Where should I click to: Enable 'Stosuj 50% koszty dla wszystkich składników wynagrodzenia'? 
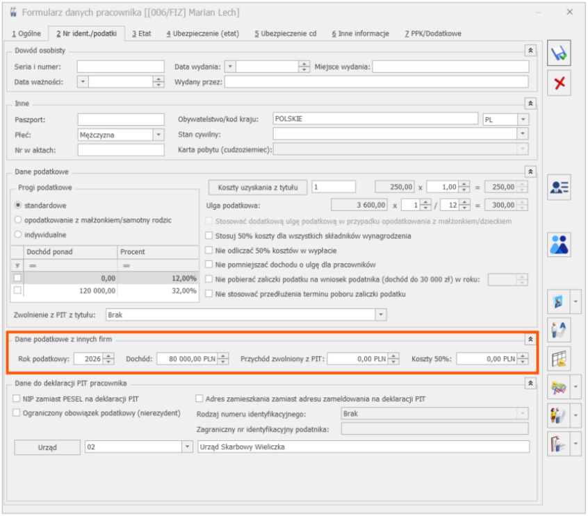coord(209,235)
